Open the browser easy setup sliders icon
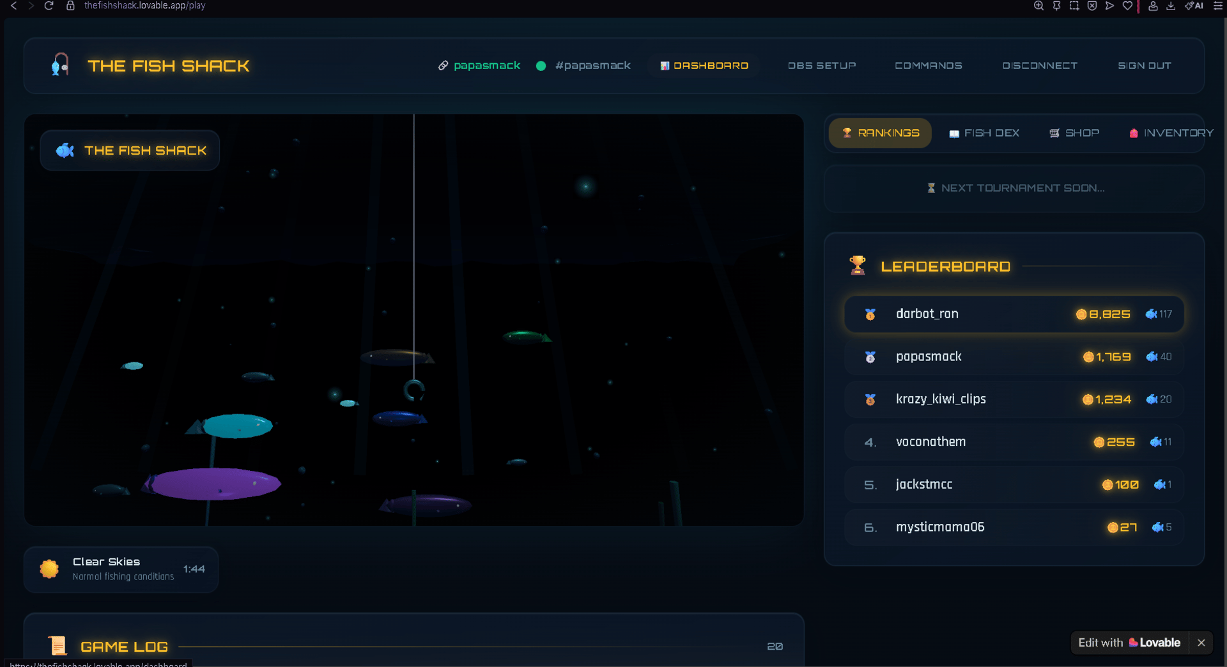The width and height of the screenshot is (1227, 667). click(x=1217, y=6)
